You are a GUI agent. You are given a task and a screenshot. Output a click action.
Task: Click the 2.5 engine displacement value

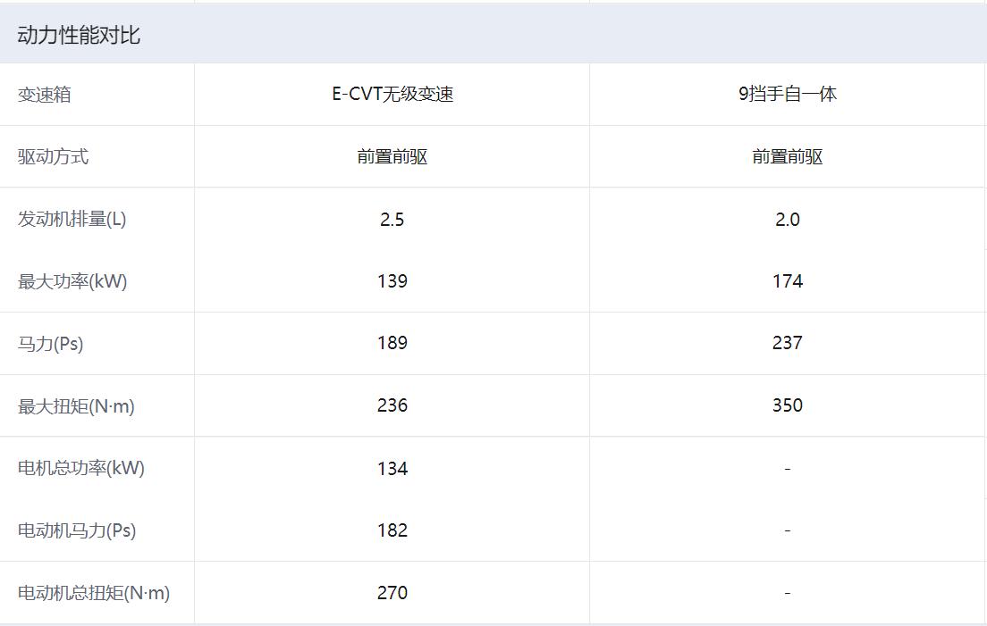392,220
